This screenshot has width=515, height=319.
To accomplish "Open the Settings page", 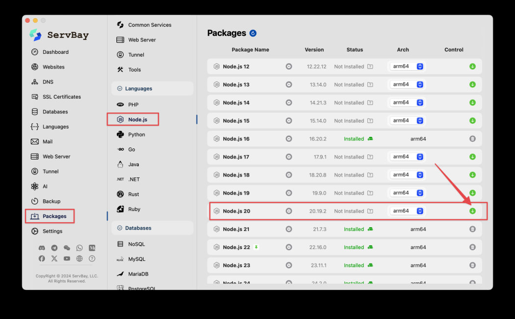I will coord(52,231).
